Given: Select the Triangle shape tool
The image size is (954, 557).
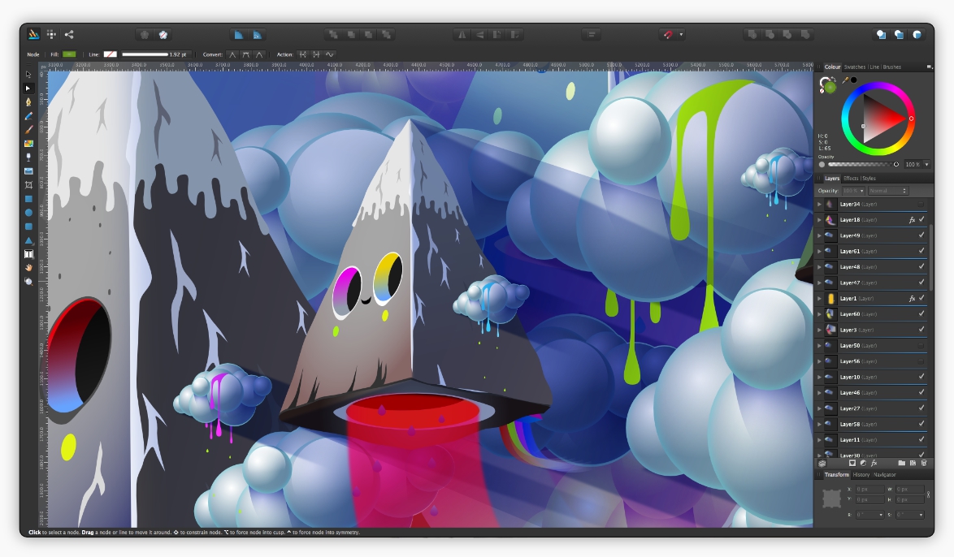Looking at the screenshot, I should (28, 240).
